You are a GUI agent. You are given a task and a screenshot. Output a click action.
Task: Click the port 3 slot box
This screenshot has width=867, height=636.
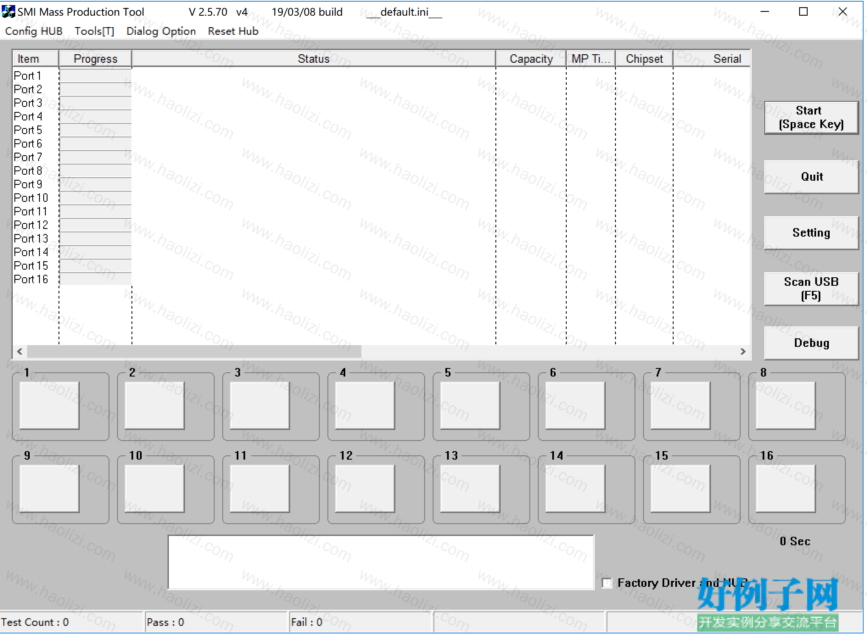click(x=260, y=405)
